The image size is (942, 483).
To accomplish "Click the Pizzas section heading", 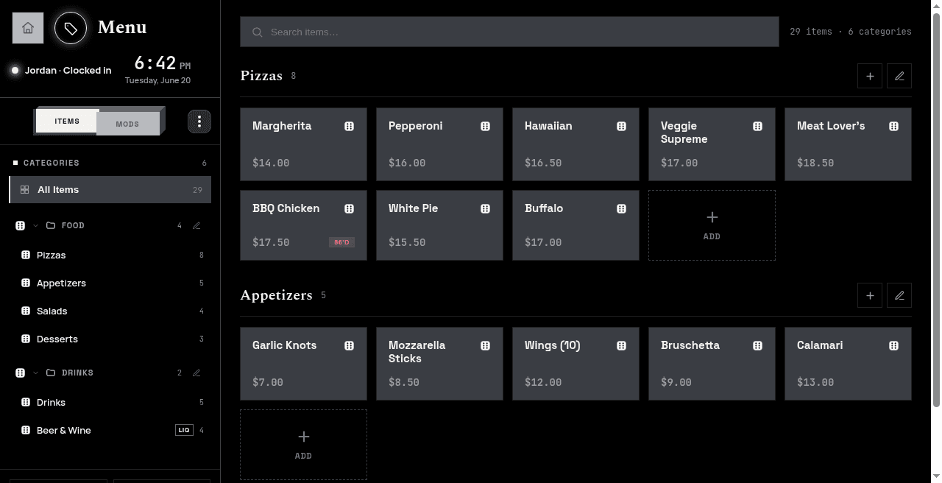I will tap(261, 76).
